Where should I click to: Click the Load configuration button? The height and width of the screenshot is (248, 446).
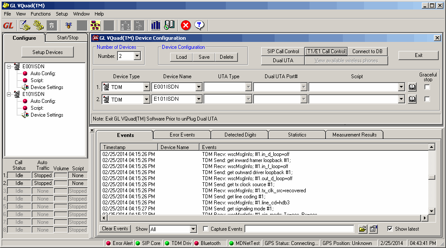(181, 57)
